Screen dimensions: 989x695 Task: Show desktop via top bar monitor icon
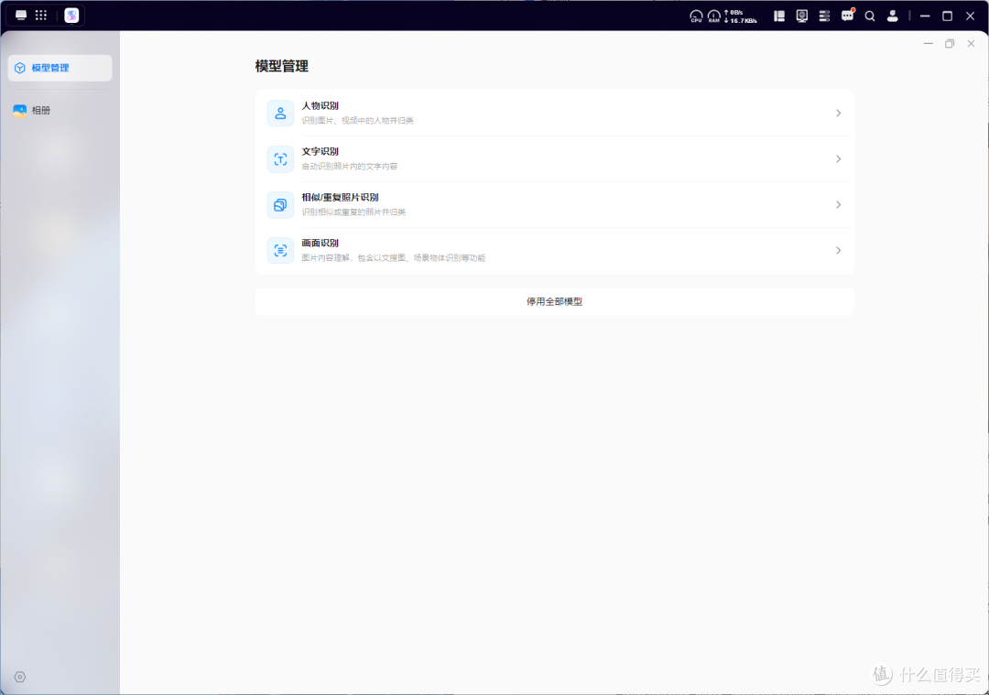pyautogui.click(x=21, y=16)
